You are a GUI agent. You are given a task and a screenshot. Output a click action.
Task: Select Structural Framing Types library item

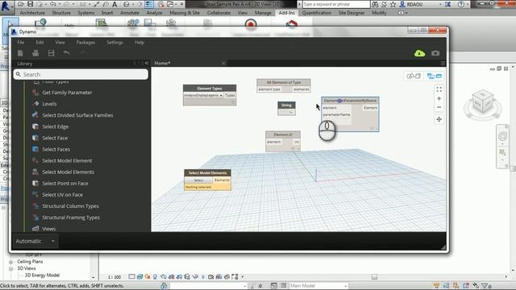tap(71, 217)
